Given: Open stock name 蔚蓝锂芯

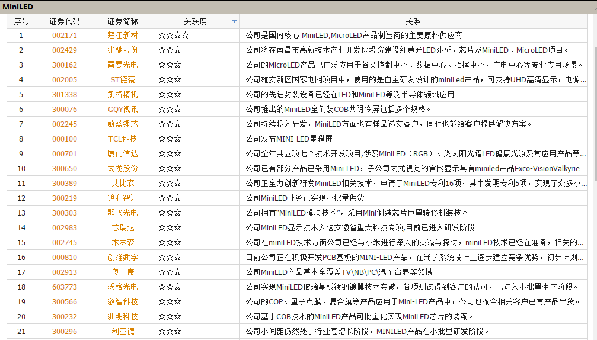Looking at the screenshot, I should click(123, 124).
